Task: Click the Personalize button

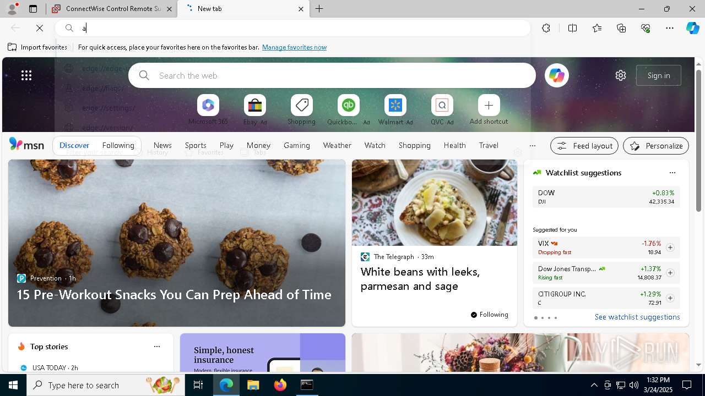Action: [656, 146]
